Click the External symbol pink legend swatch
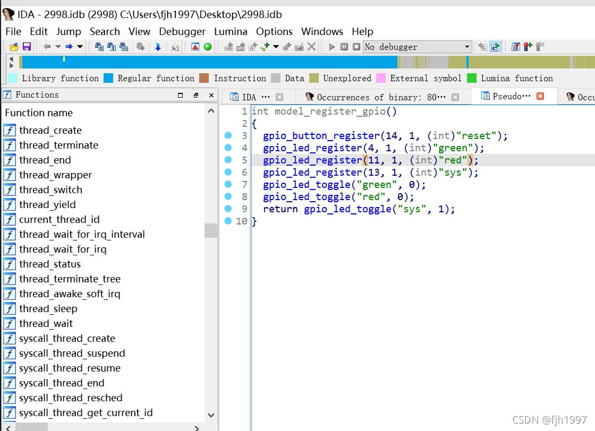The image size is (595, 431). click(x=381, y=78)
